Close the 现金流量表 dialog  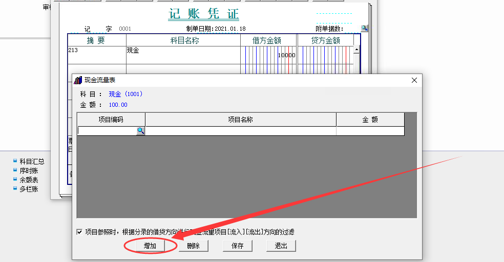[x=414, y=80]
